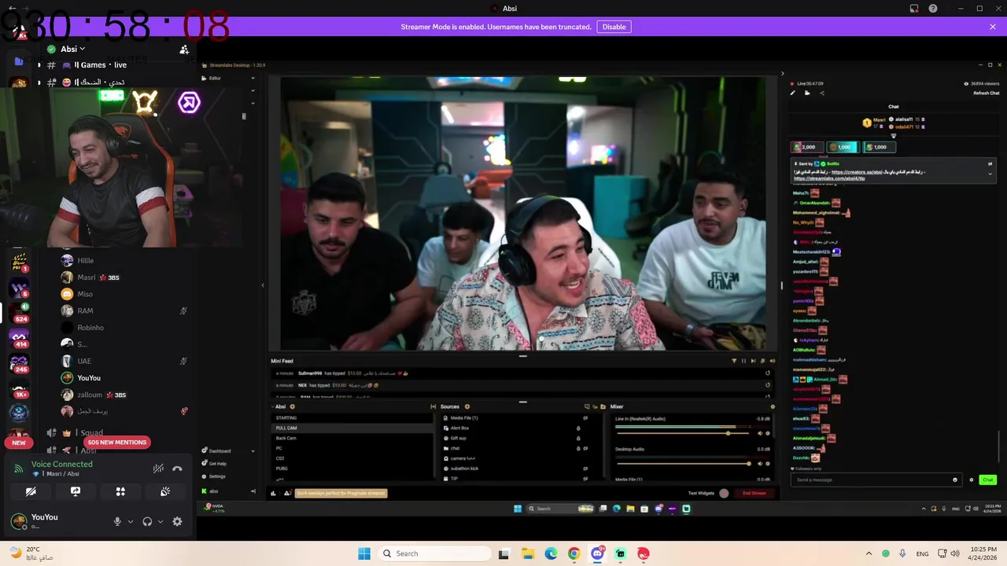The width and height of the screenshot is (1007, 566).
Task: Pause the Mini Feed alert queue
Action: [743, 361]
